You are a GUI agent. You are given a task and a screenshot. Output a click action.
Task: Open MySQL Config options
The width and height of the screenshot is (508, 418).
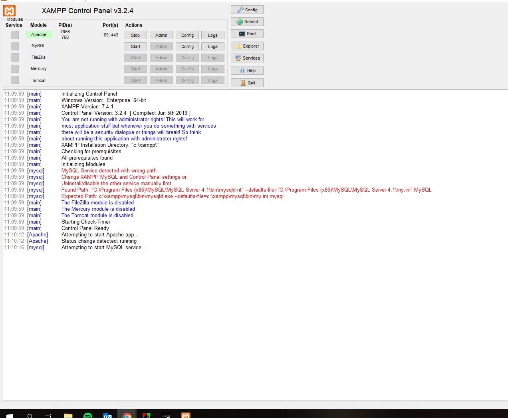point(187,46)
